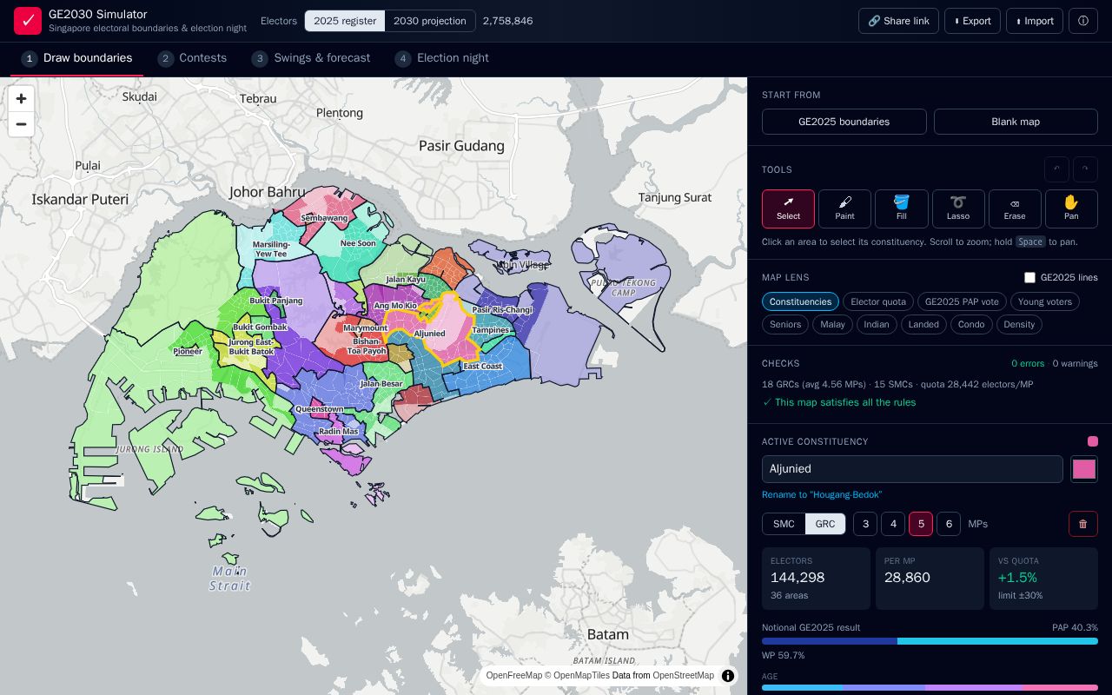
Task: Zoom out of the map
Action: [22, 124]
